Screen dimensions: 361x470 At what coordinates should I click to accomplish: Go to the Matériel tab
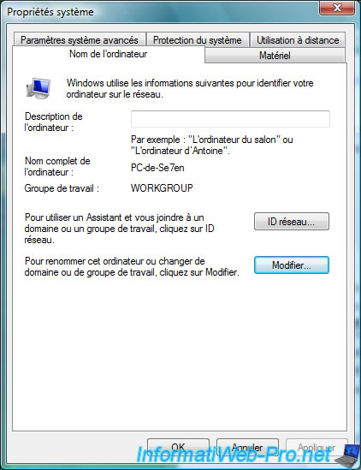pyautogui.click(x=275, y=55)
